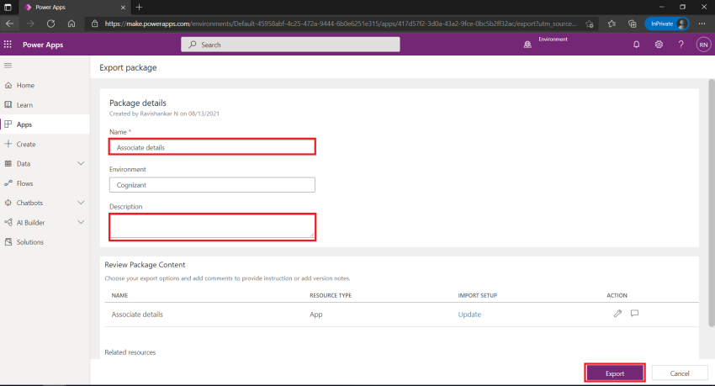View site information lock icon

(x=94, y=24)
